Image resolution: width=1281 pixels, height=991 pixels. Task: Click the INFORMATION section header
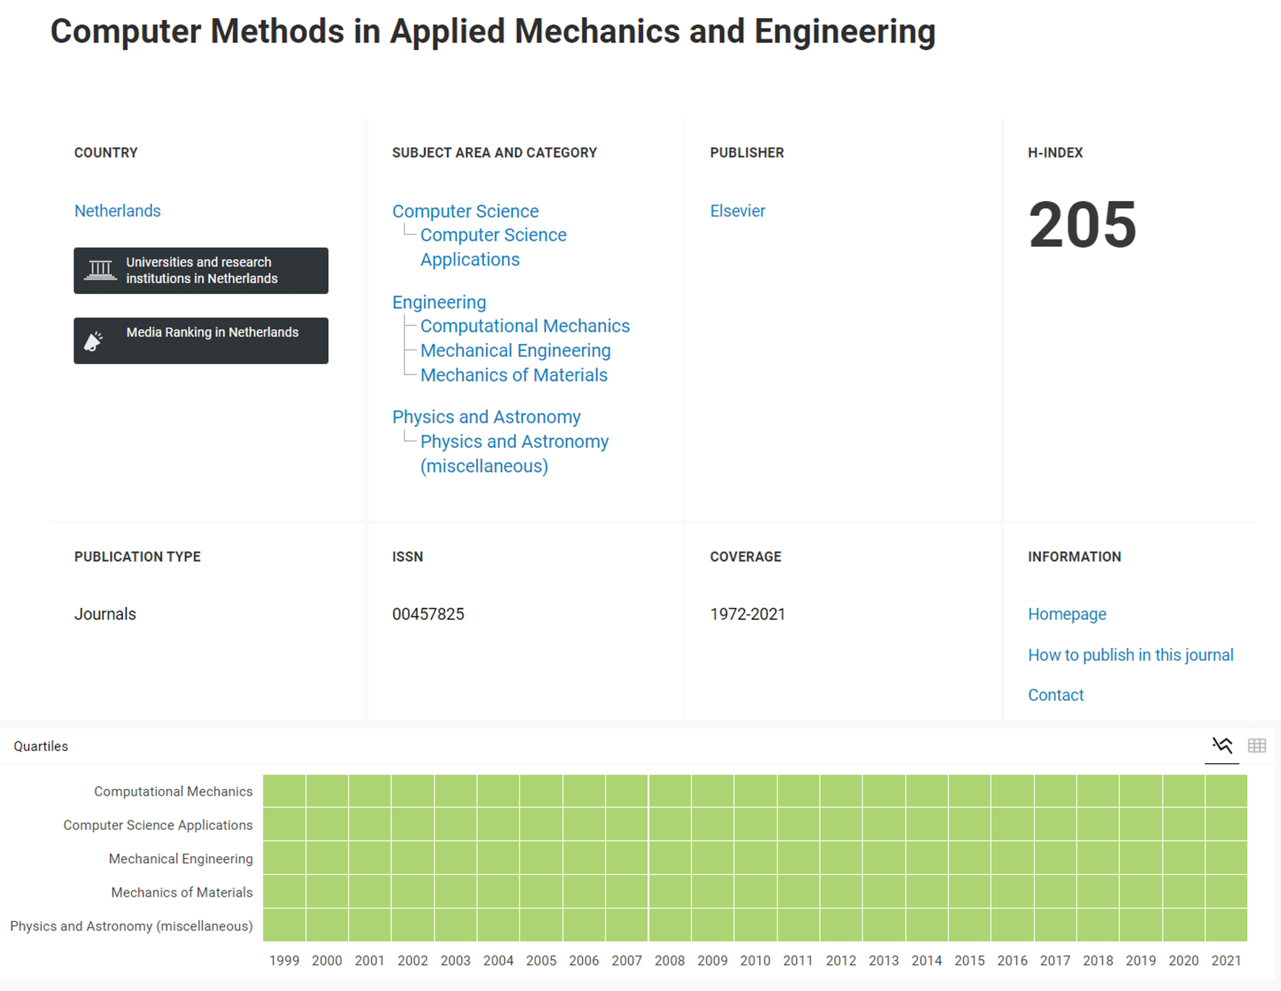(1074, 557)
